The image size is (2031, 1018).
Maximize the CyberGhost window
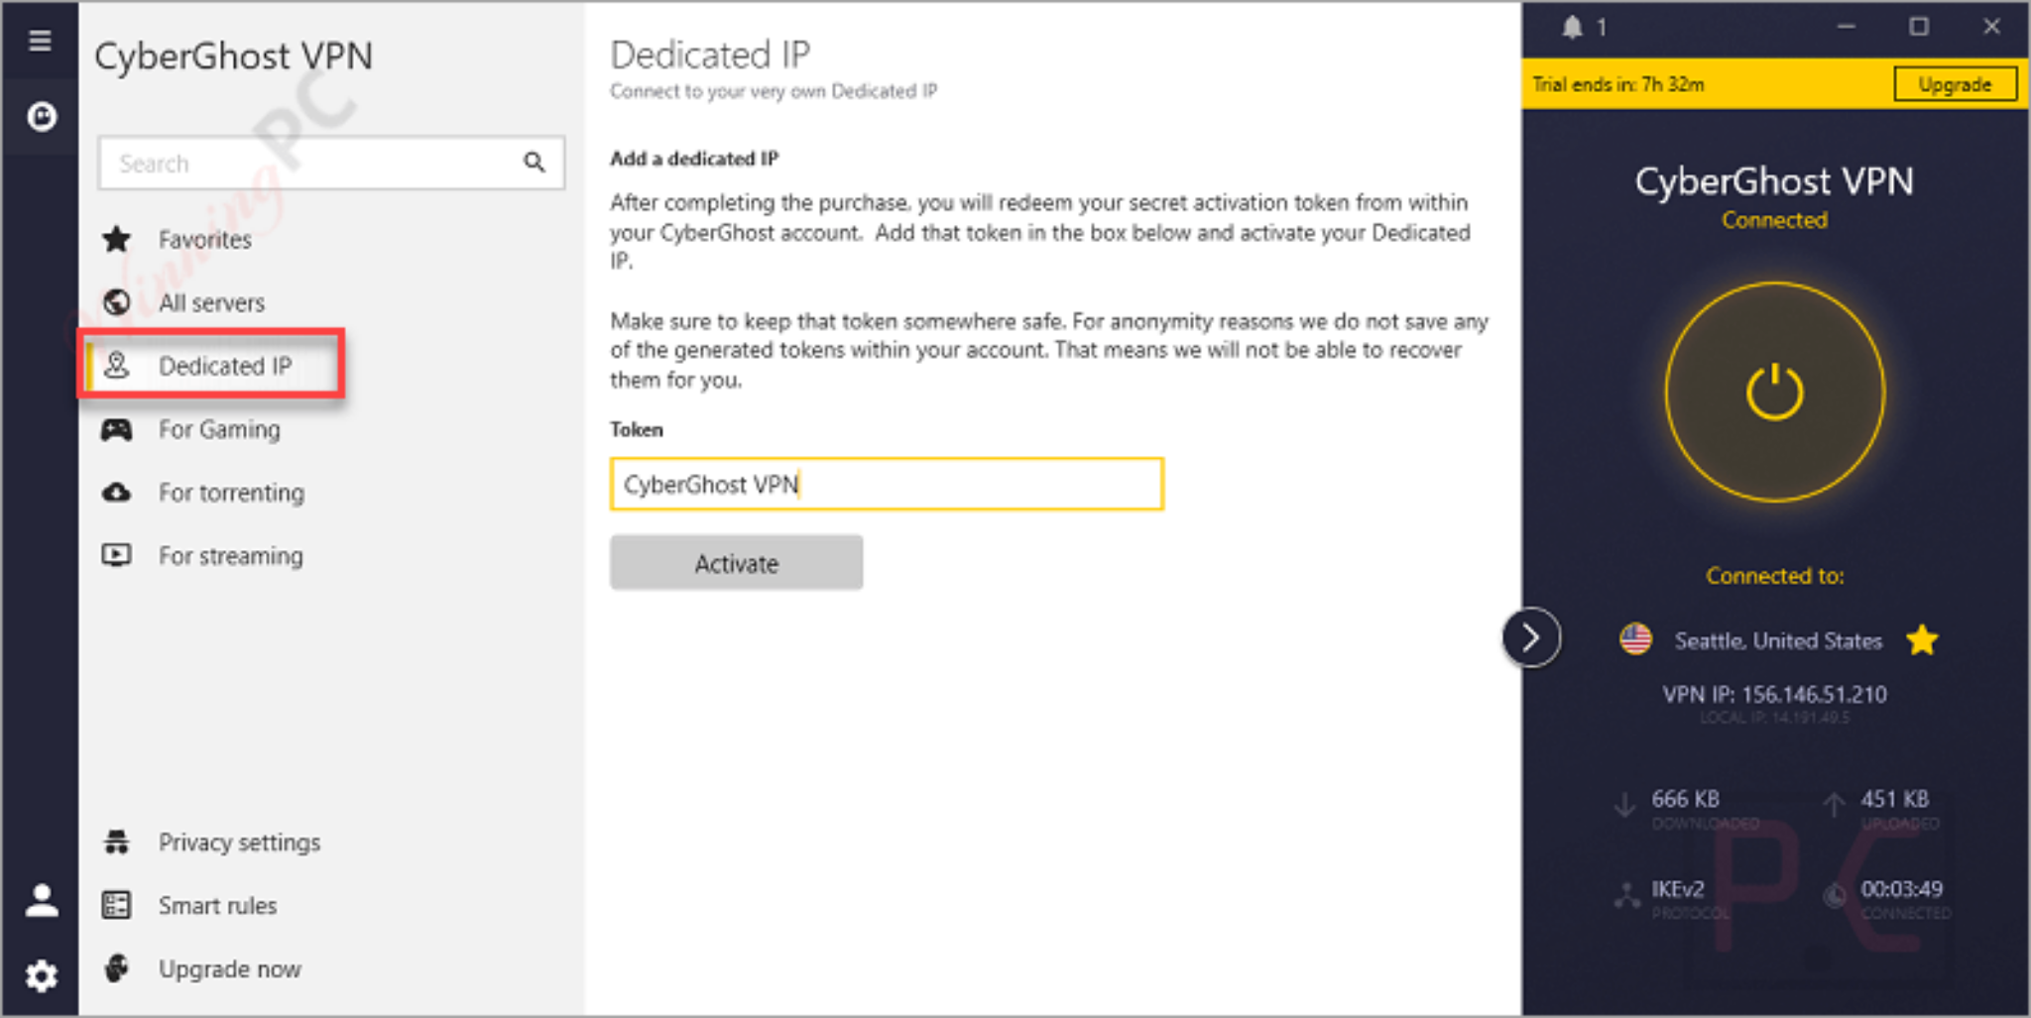pos(1919,28)
